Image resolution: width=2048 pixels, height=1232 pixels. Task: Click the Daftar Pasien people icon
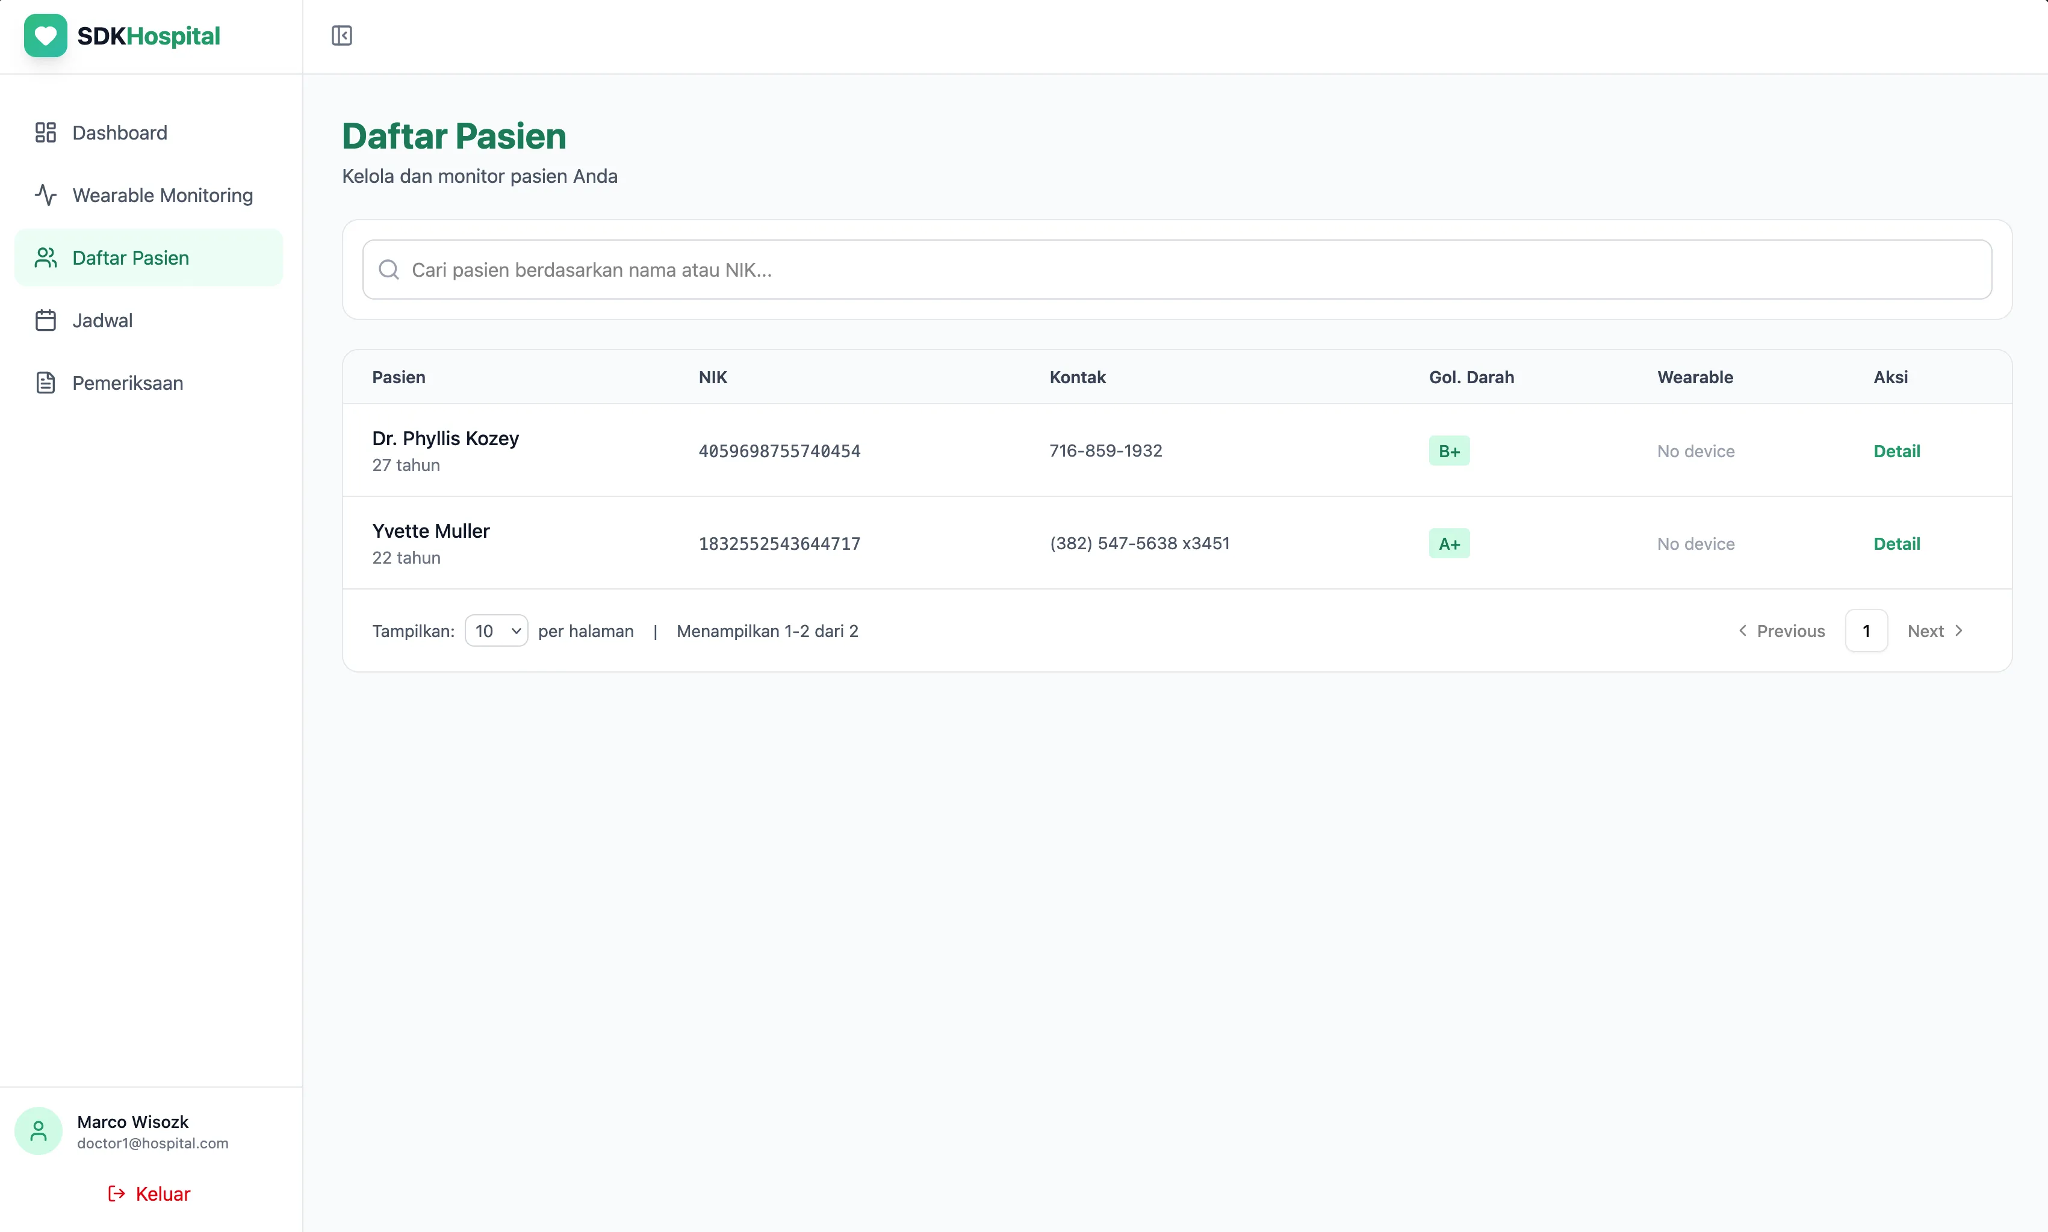(x=46, y=258)
